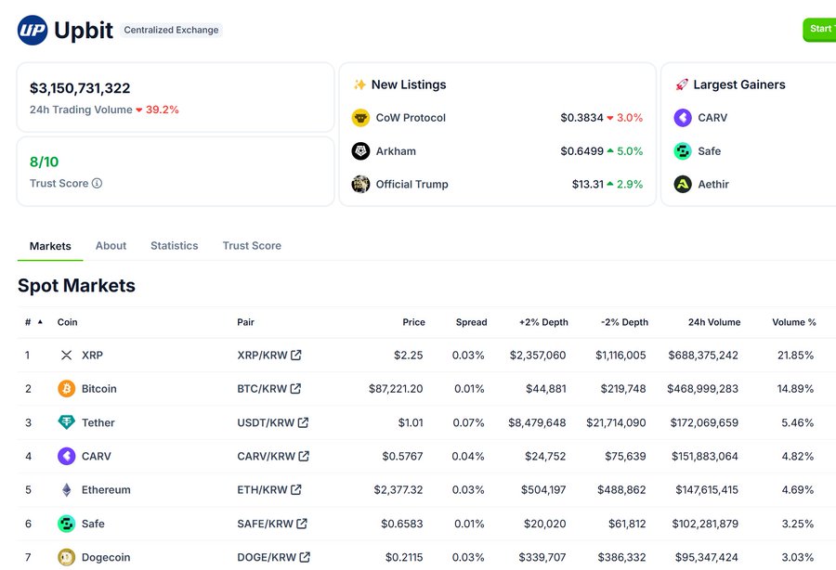
Task: Click the Aethir icon in Largest Gainers
Action: [x=683, y=185]
